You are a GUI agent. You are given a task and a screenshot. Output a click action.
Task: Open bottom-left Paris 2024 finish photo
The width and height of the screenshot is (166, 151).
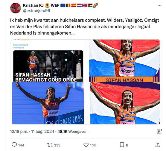[x=48, y=103]
